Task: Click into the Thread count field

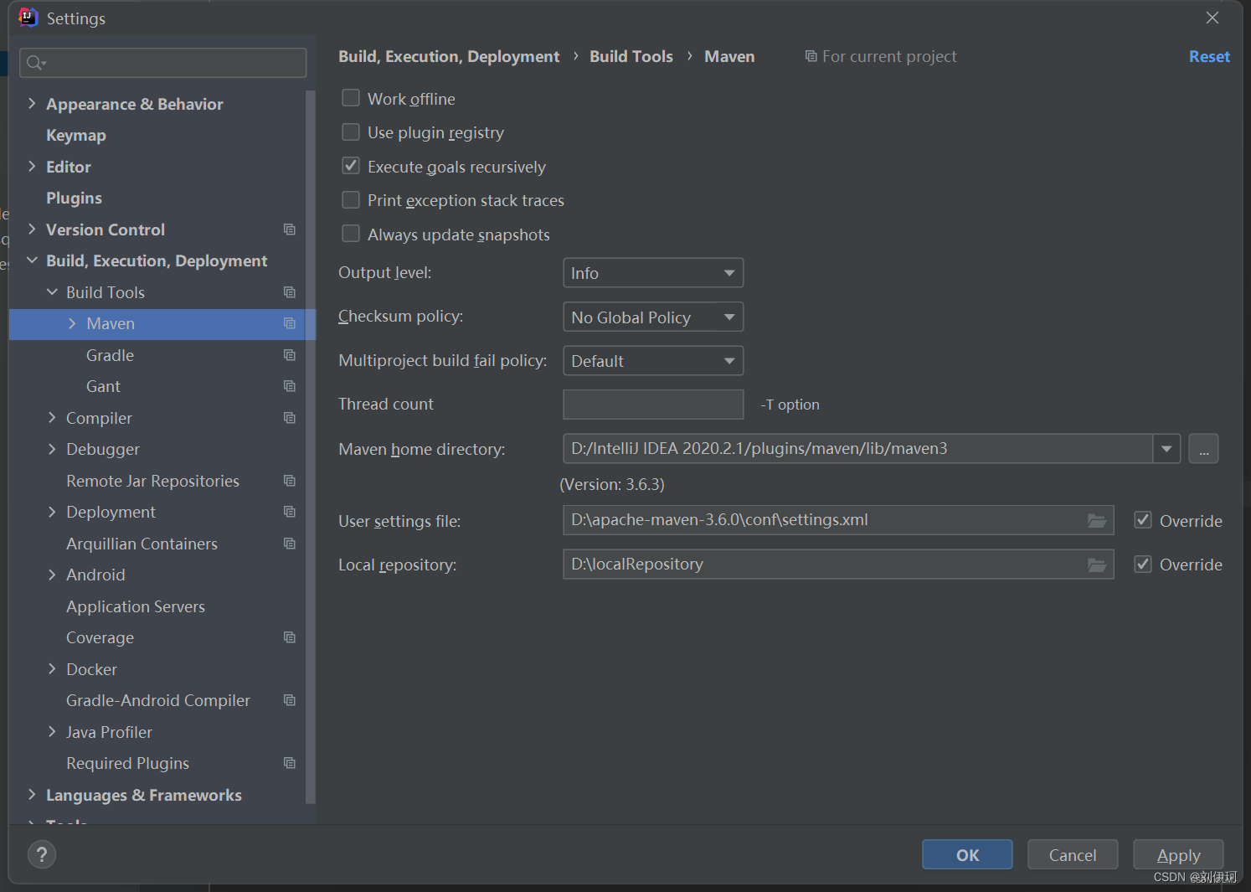Action: (x=653, y=405)
